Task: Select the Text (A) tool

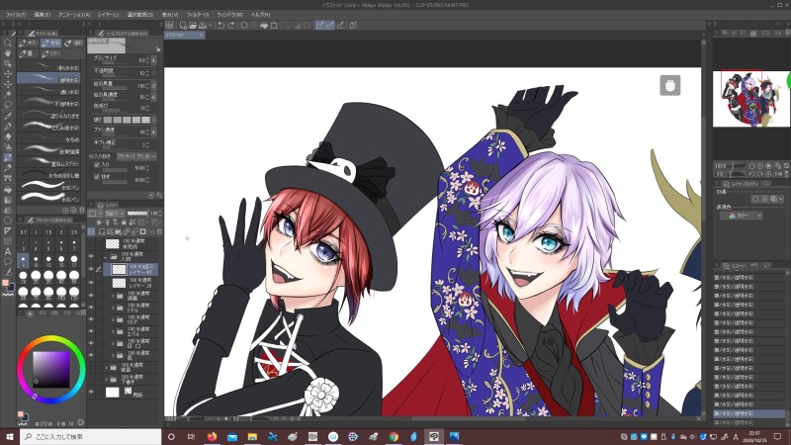Action: pos(8,251)
